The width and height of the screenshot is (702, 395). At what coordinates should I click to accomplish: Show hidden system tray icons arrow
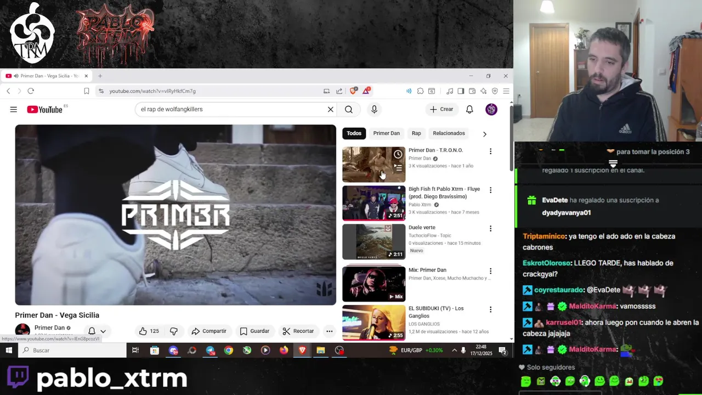[x=454, y=350]
